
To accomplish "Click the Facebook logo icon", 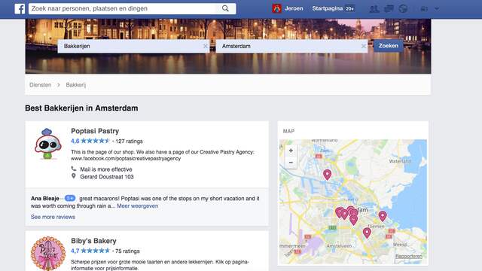I will [20, 8].
